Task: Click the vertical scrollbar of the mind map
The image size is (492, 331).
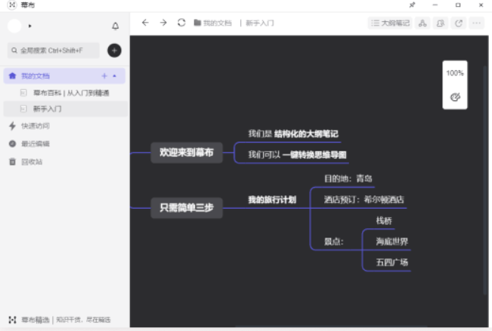Action: tap(485, 180)
